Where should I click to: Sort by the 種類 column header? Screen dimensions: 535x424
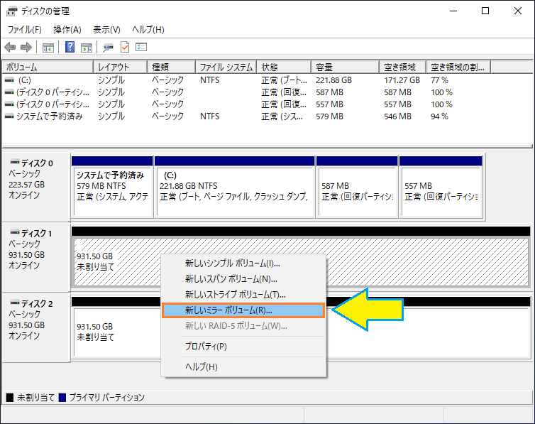(x=171, y=67)
